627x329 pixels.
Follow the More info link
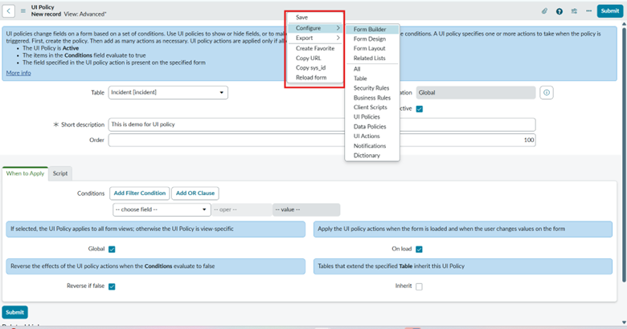pyautogui.click(x=18, y=73)
